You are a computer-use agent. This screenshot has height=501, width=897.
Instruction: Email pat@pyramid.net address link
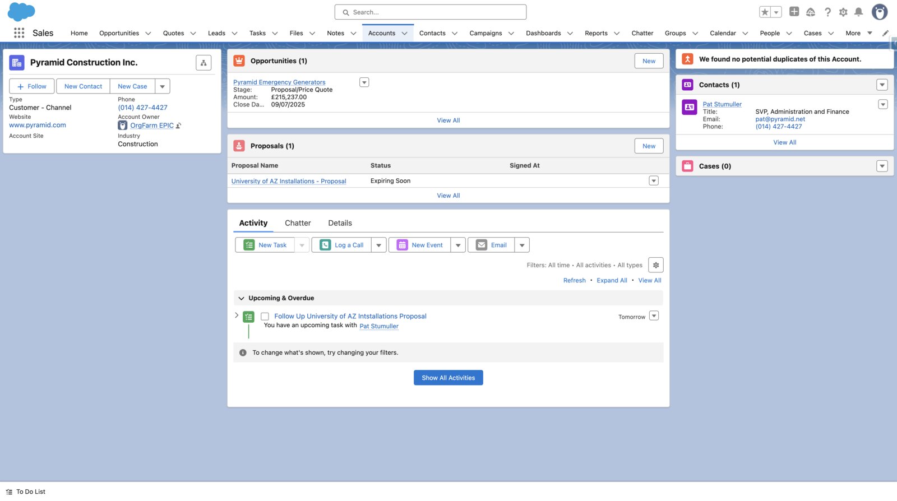[780, 119]
